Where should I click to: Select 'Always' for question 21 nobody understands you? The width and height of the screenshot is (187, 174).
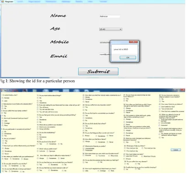[84, 97]
